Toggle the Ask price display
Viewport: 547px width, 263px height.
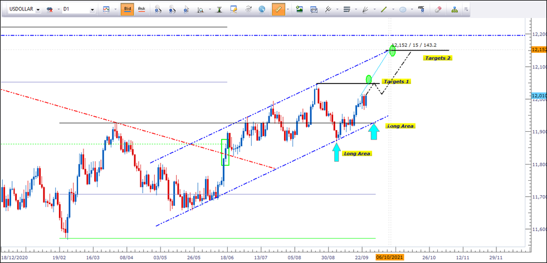click(141, 9)
